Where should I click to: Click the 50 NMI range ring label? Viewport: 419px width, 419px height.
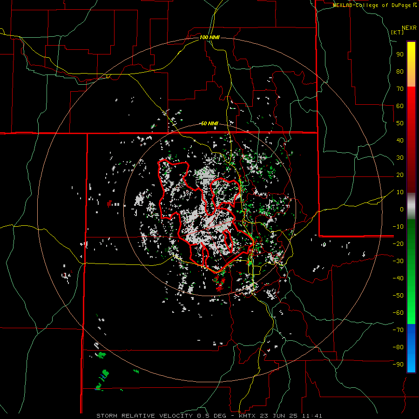[209, 123]
